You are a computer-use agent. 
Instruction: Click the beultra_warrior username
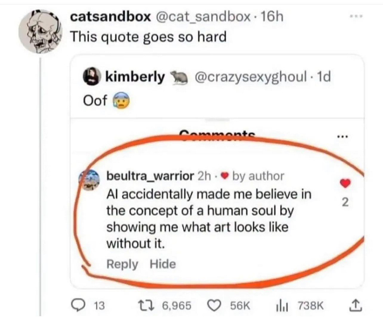(x=150, y=176)
